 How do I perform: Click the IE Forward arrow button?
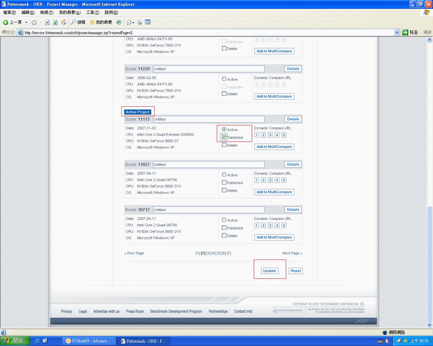coord(34,23)
